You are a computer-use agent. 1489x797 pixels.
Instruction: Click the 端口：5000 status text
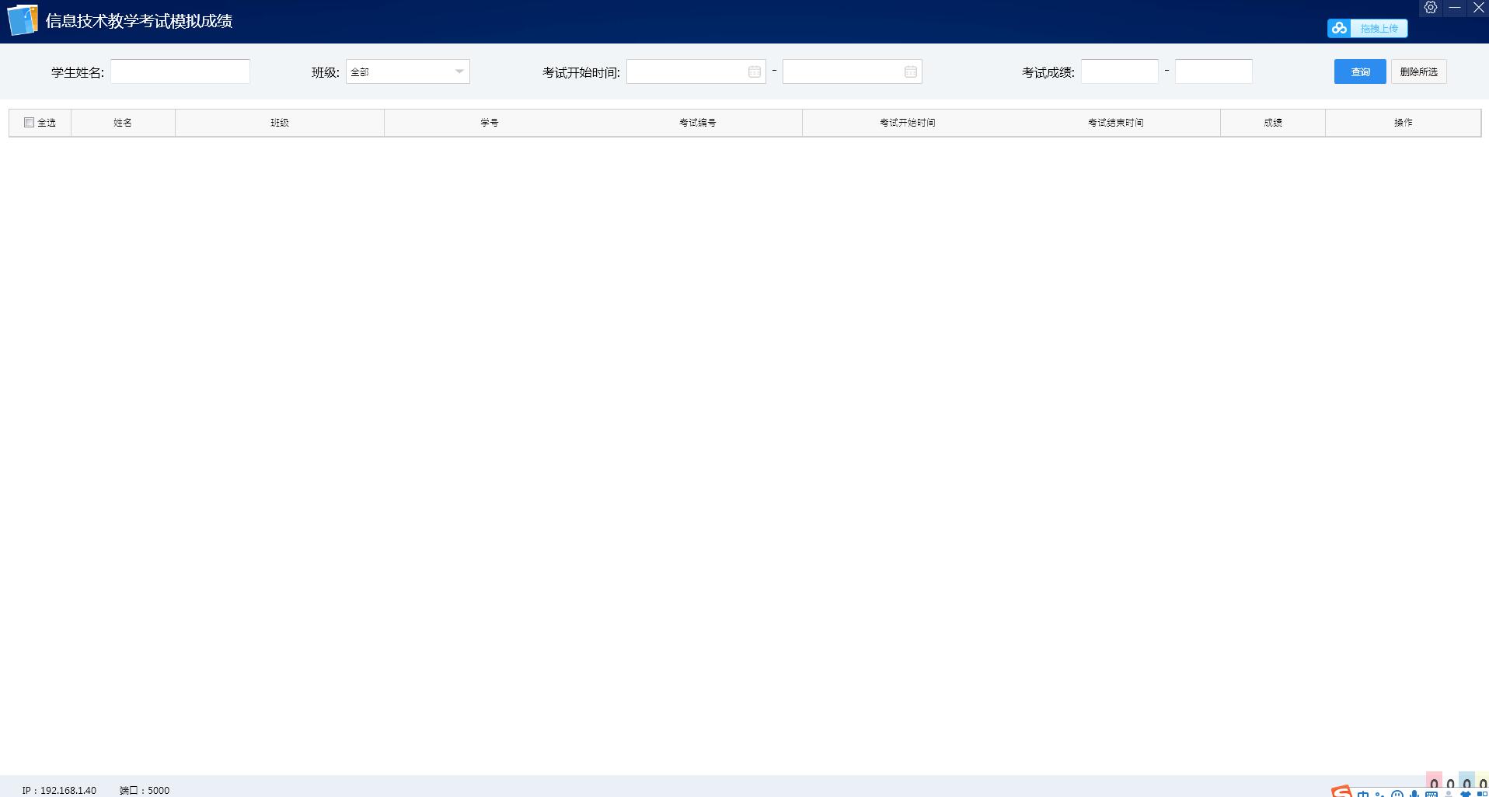(x=145, y=790)
